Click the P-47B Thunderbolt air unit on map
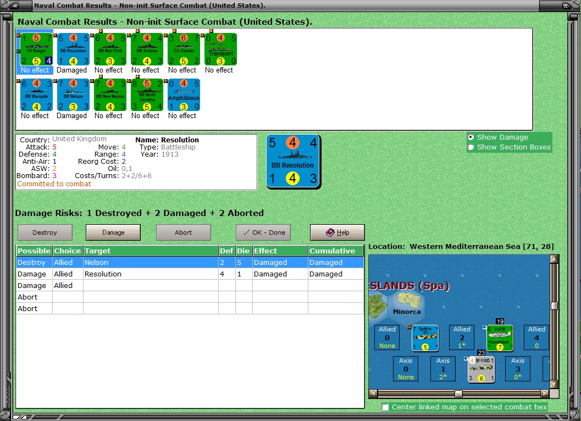 (500, 338)
